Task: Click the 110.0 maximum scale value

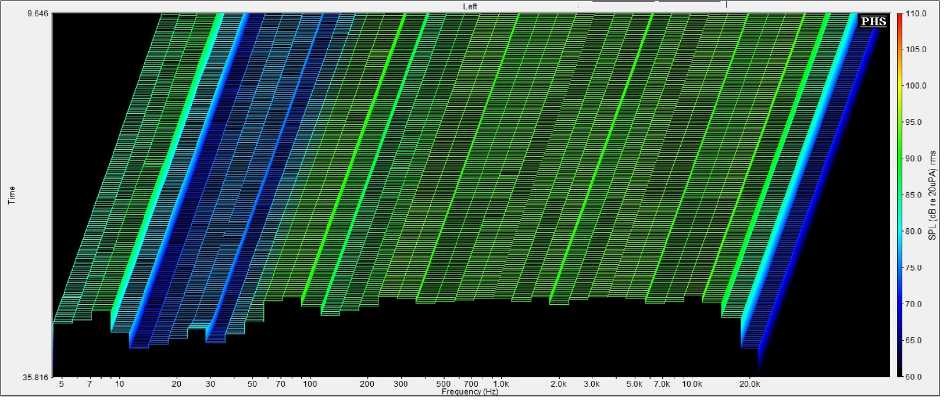Action: [x=916, y=13]
